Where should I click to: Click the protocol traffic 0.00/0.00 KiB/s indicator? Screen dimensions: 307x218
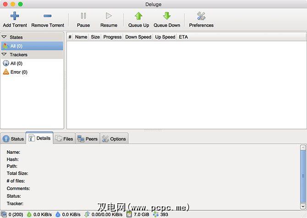[104, 214]
